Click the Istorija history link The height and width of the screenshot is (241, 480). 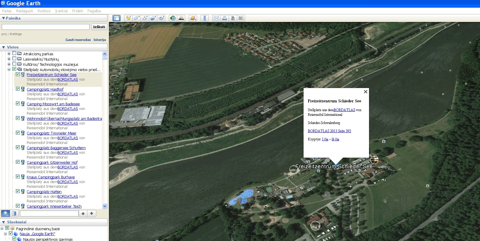click(x=100, y=40)
